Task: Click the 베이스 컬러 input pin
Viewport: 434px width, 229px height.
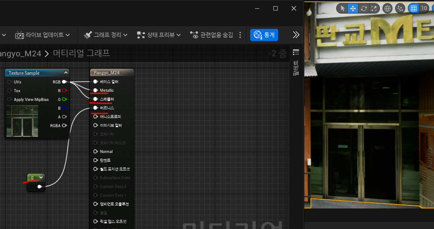Action: click(x=96, y=81)
